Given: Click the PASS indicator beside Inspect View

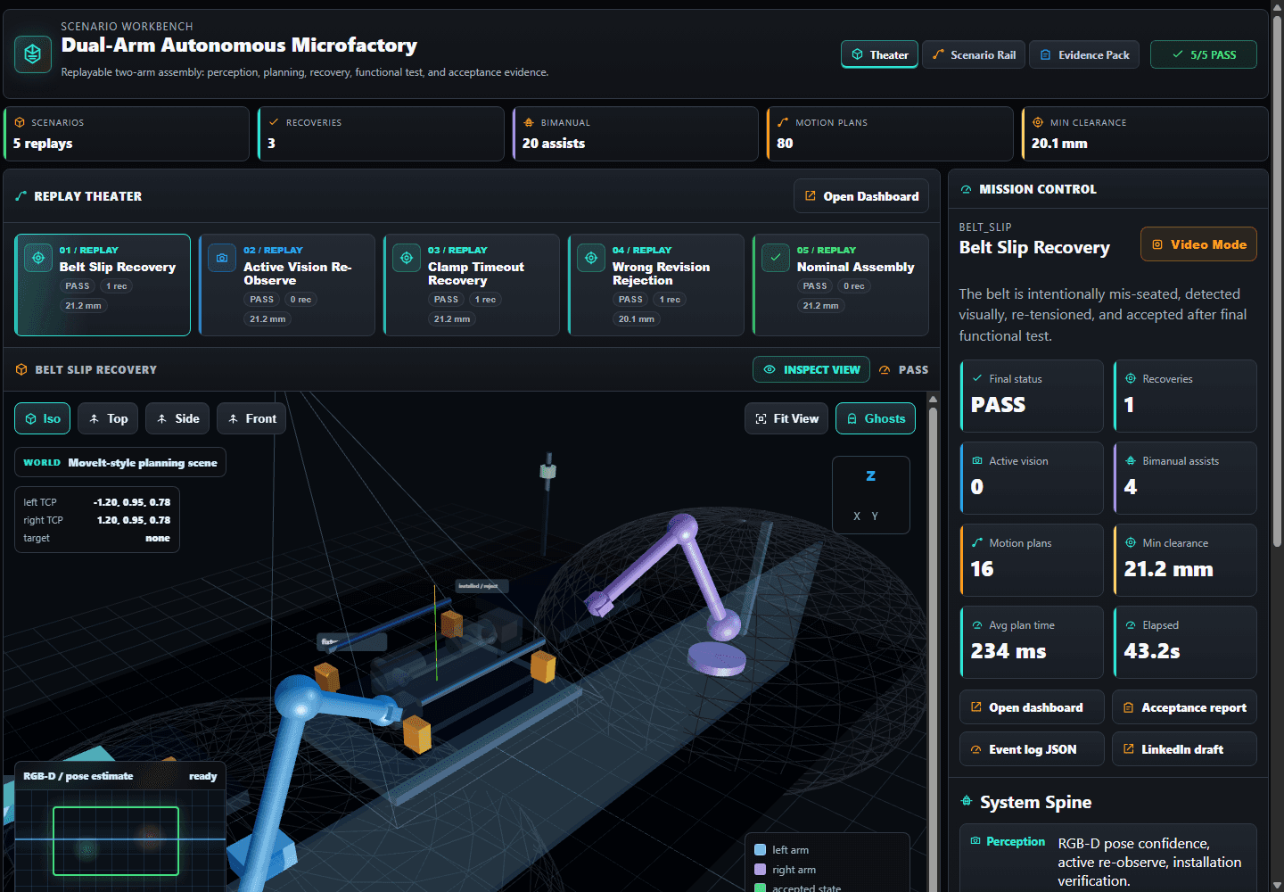Looking at the screenshot, I should (x=903, y=369).
